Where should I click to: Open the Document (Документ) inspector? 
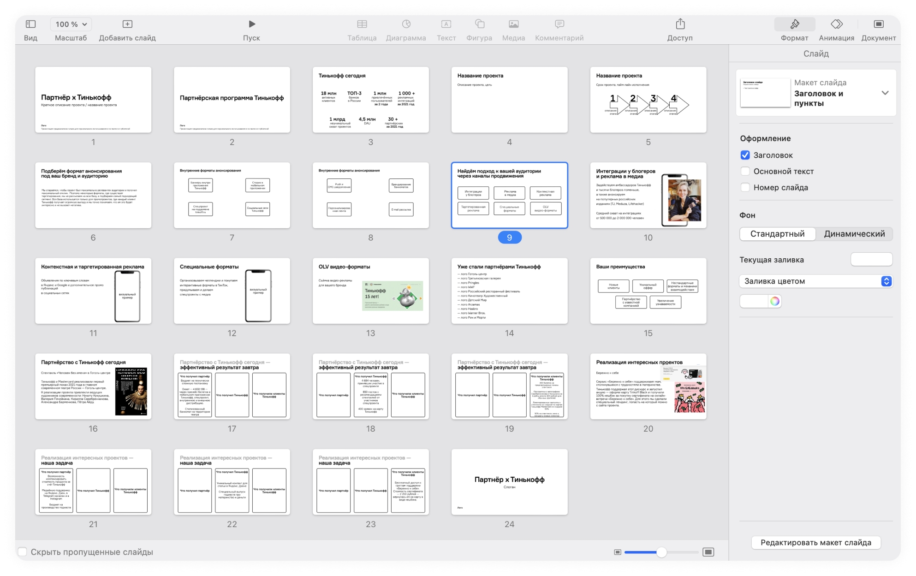click(x=878, y=24)
